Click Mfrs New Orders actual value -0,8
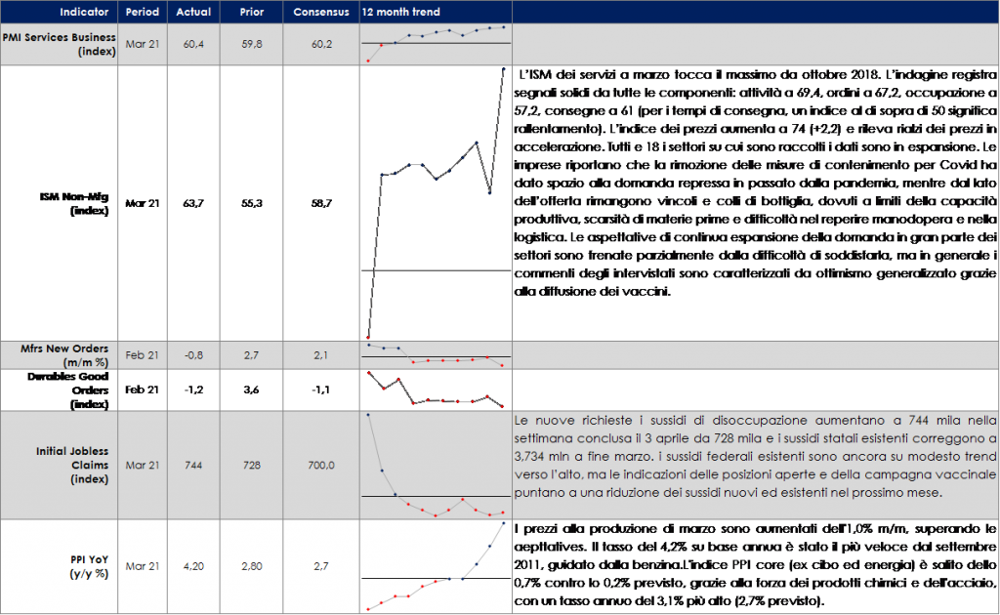This screenshot has height=615, width=1000. (193, 354)
